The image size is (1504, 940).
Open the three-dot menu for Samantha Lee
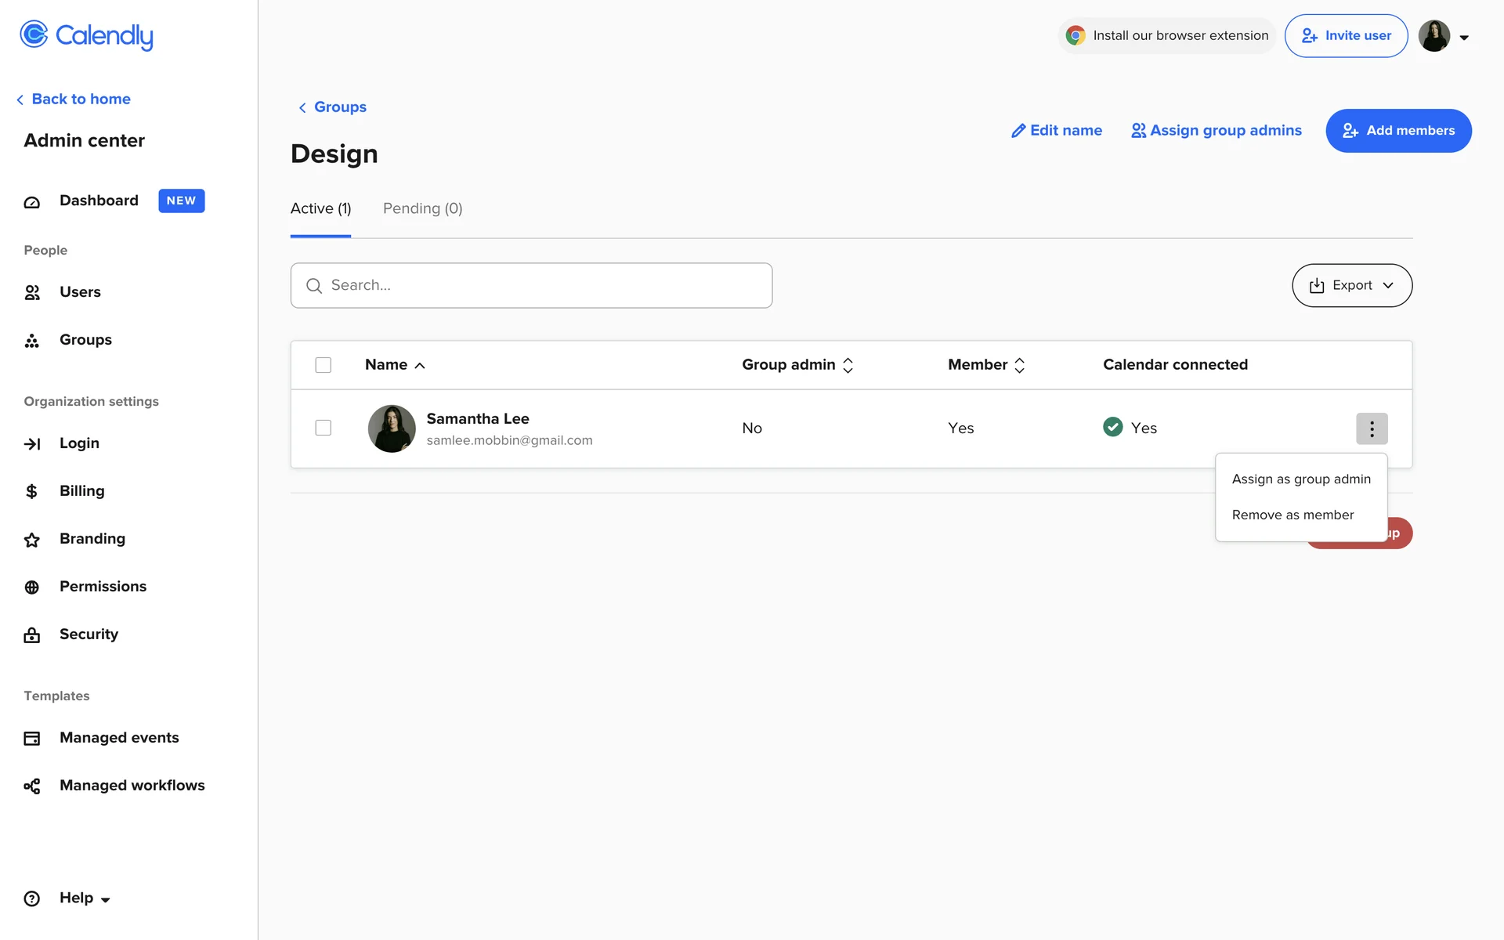[1371, 428]
